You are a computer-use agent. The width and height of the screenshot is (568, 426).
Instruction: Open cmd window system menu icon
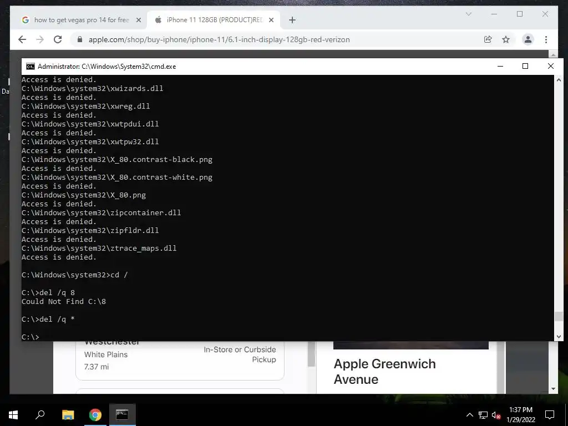pyautogui.click(x=31, y=67)
